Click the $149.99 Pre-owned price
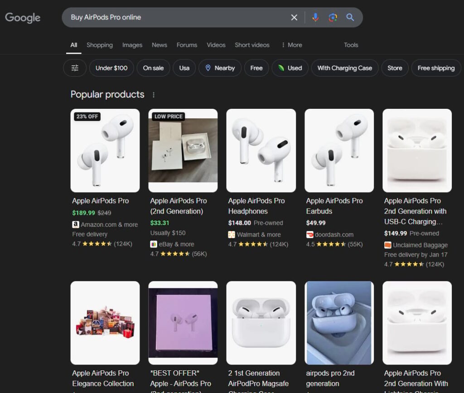This screenshot has height=393, width=464. (411, 233)
